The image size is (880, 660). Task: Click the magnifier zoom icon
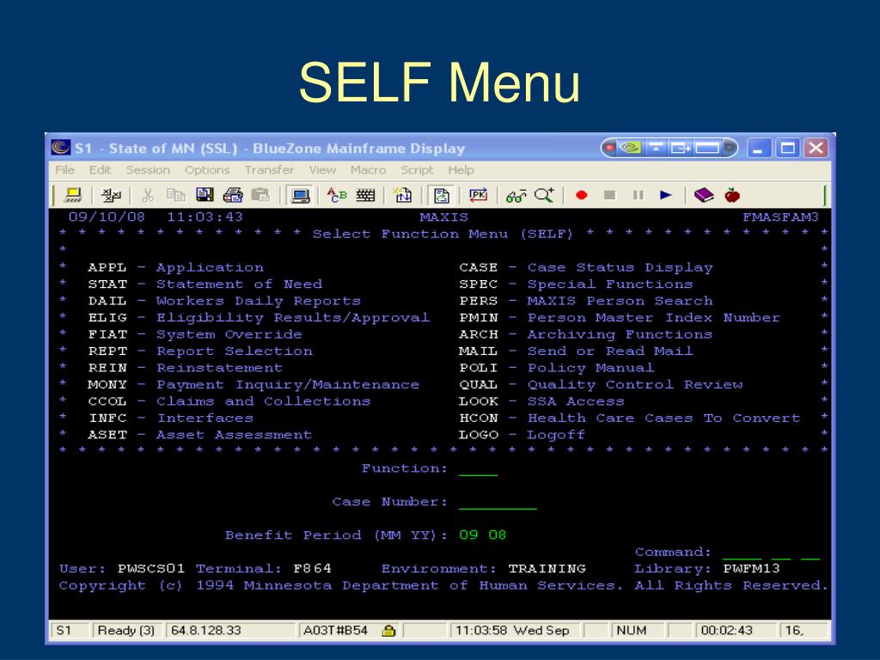pos(544,195)
